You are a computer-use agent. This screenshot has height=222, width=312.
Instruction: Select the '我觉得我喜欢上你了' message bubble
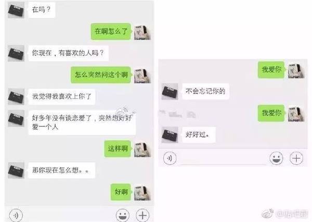[62, 96]
